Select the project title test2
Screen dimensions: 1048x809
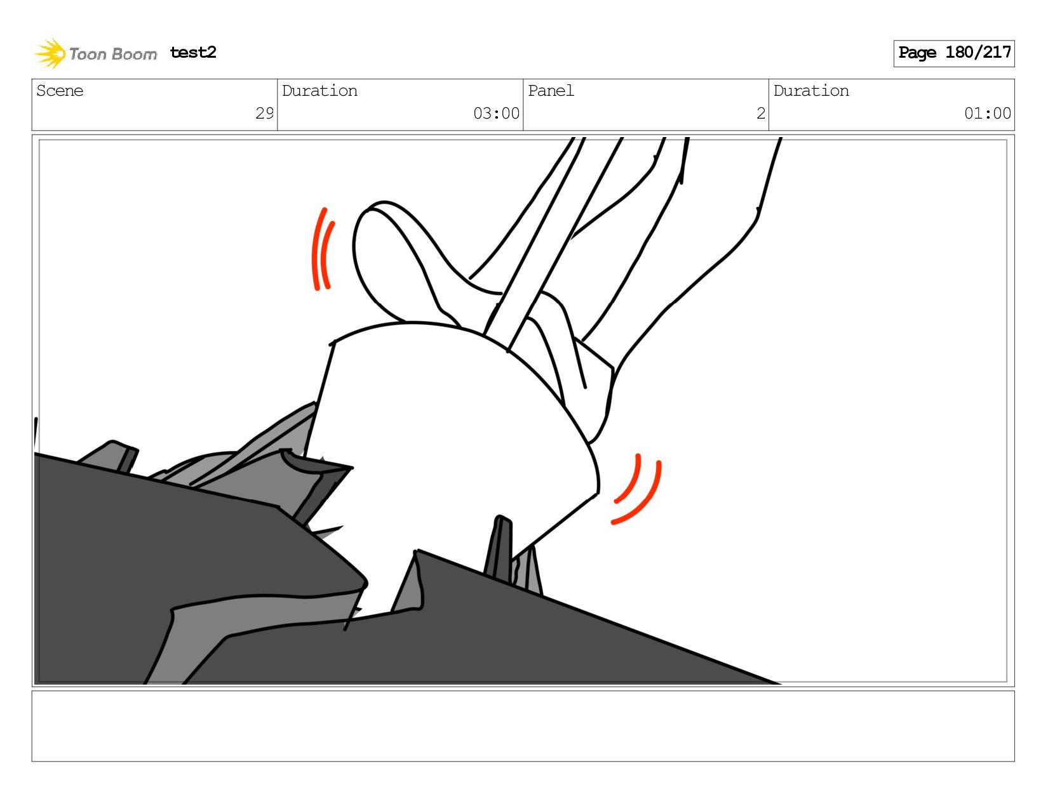(x=193, y=52)
